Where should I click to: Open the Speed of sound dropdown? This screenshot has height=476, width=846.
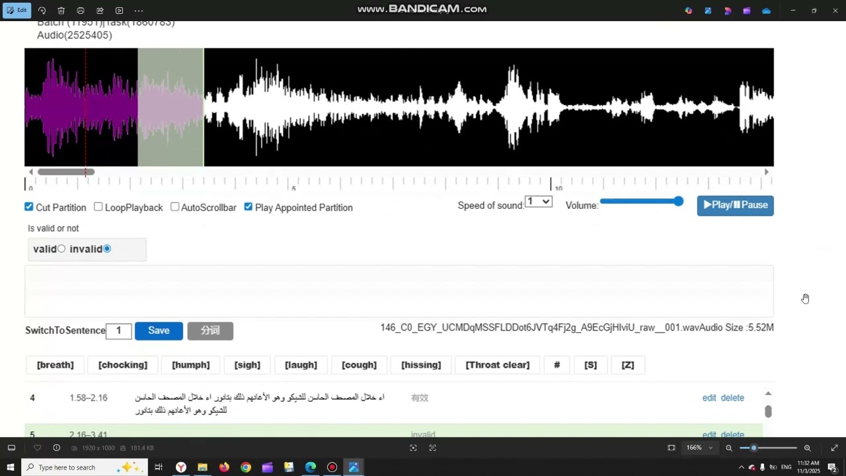[539, 202]
